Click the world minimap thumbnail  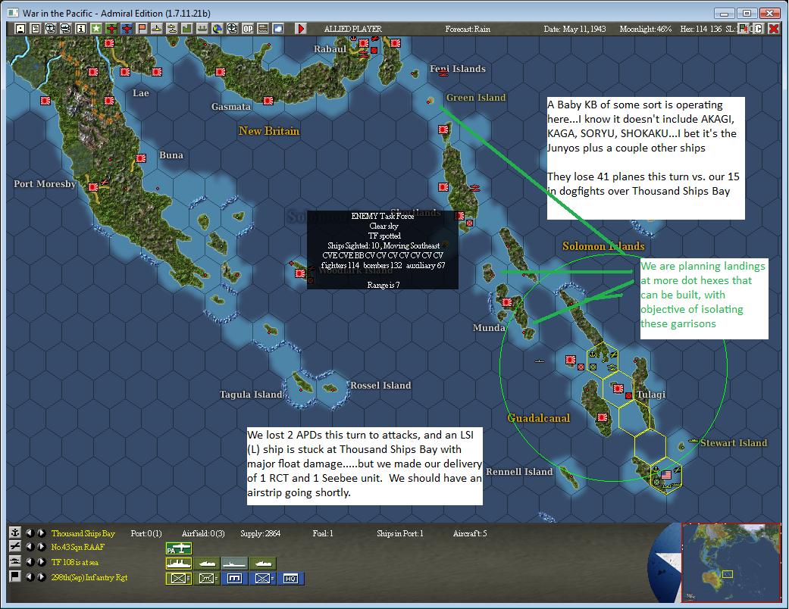(731, 562)
